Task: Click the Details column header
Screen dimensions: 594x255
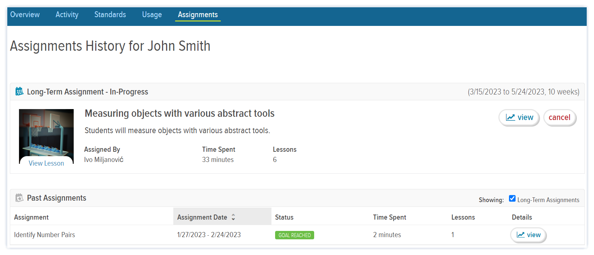Action: [x=522, y=217]
